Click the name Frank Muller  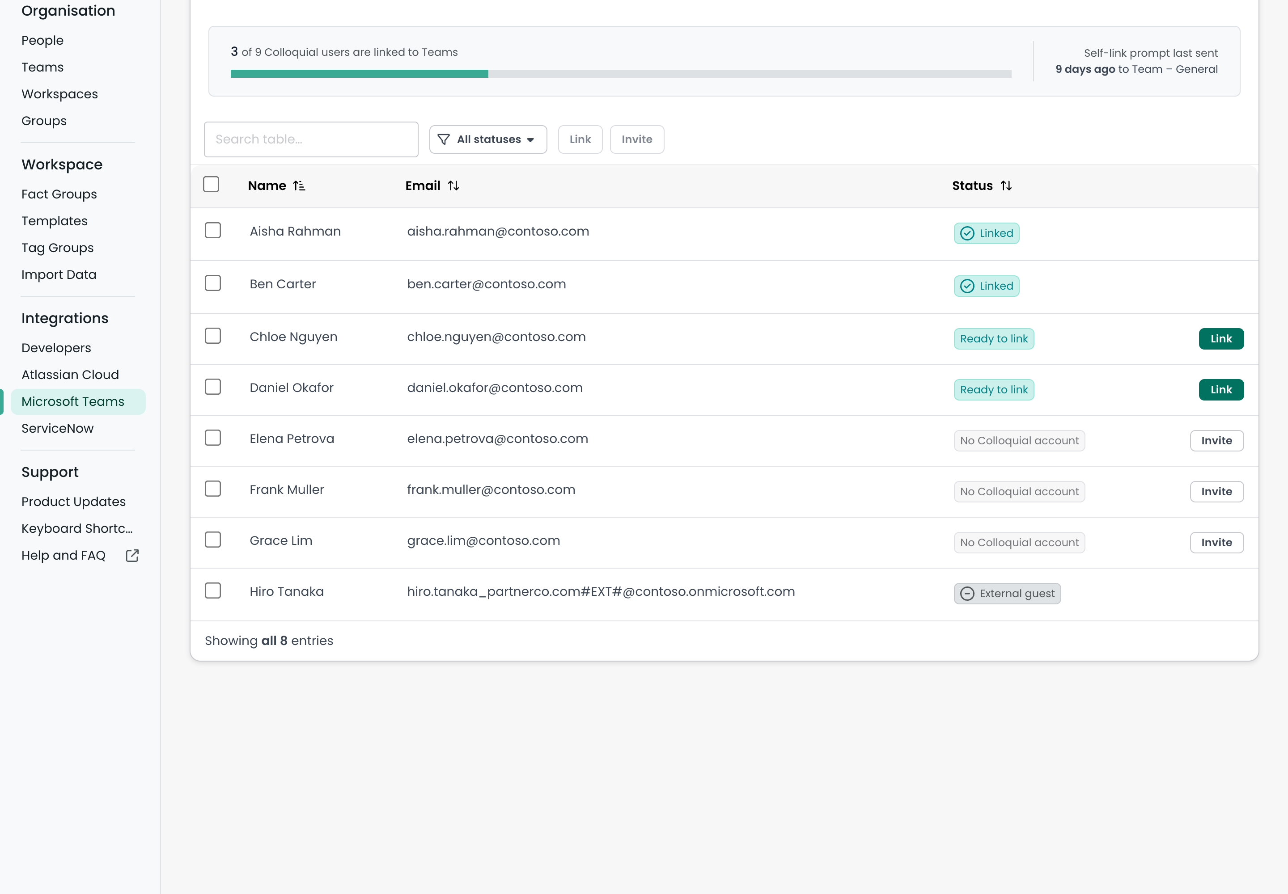click(286, 489)
